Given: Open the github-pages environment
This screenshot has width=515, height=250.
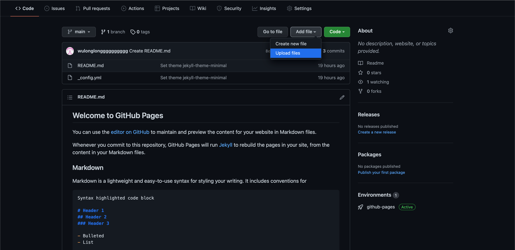Looking at the screenshot, I should 381,207.
